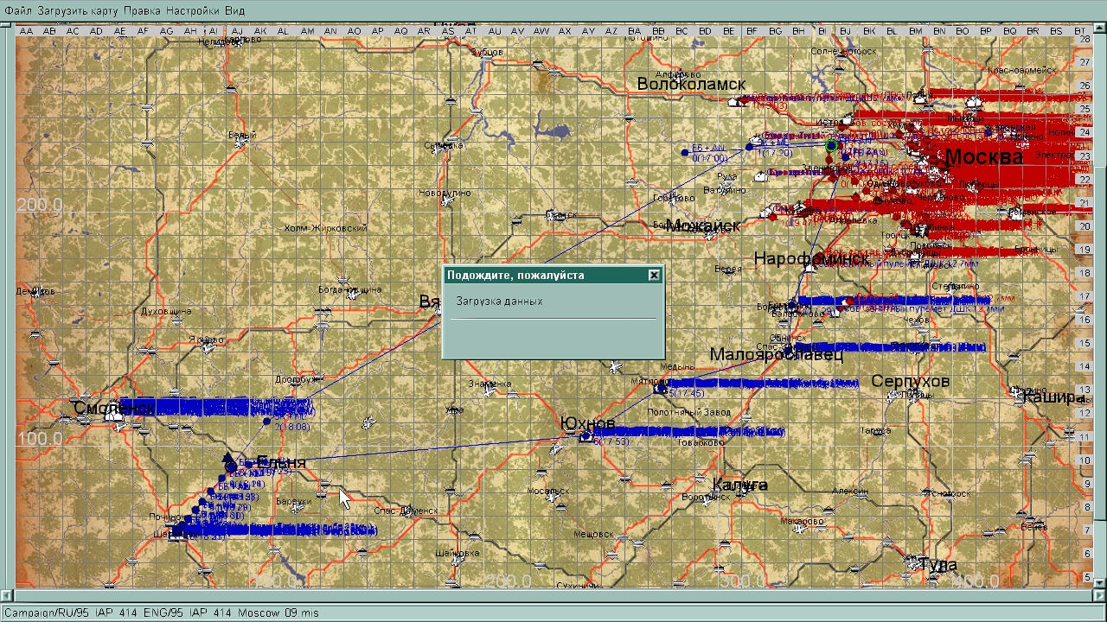The image size is (1107, 622).
Task: Click the airfield icon near Макарово
Action: (x=800, y=527)
